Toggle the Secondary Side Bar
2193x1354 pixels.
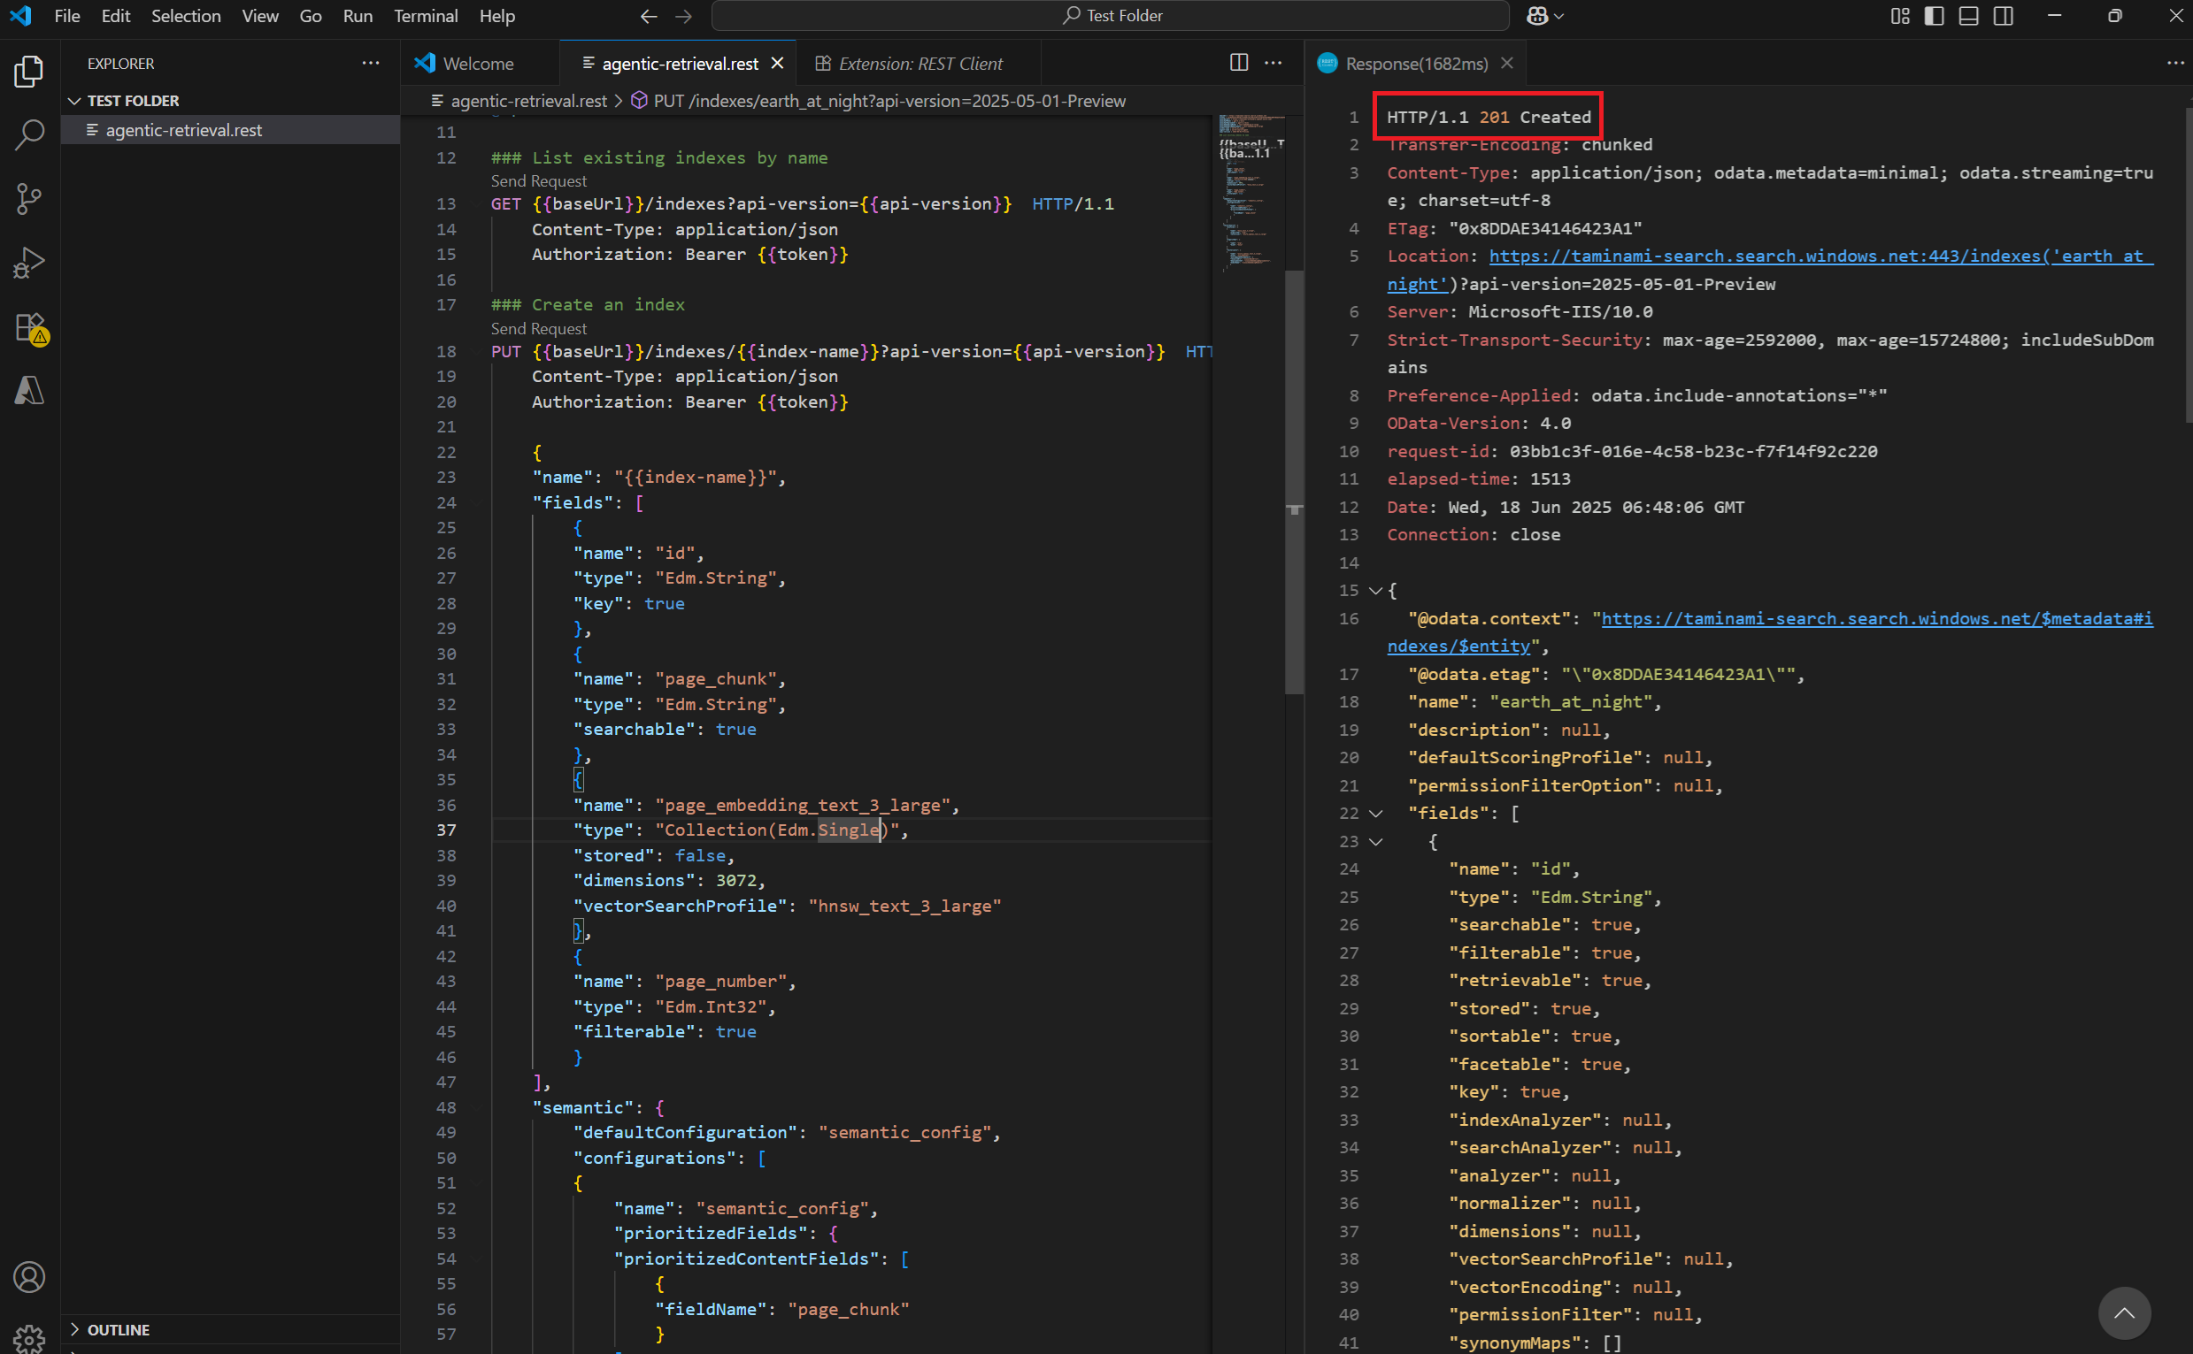[x=2003, y=16]
